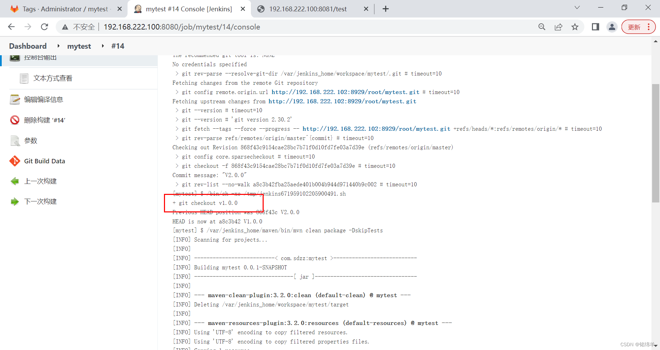This screenshot has width=660, height=350.
Task: Open the mytest breadcrumb link
Action: pyautogui.click(x=79, y=46)
